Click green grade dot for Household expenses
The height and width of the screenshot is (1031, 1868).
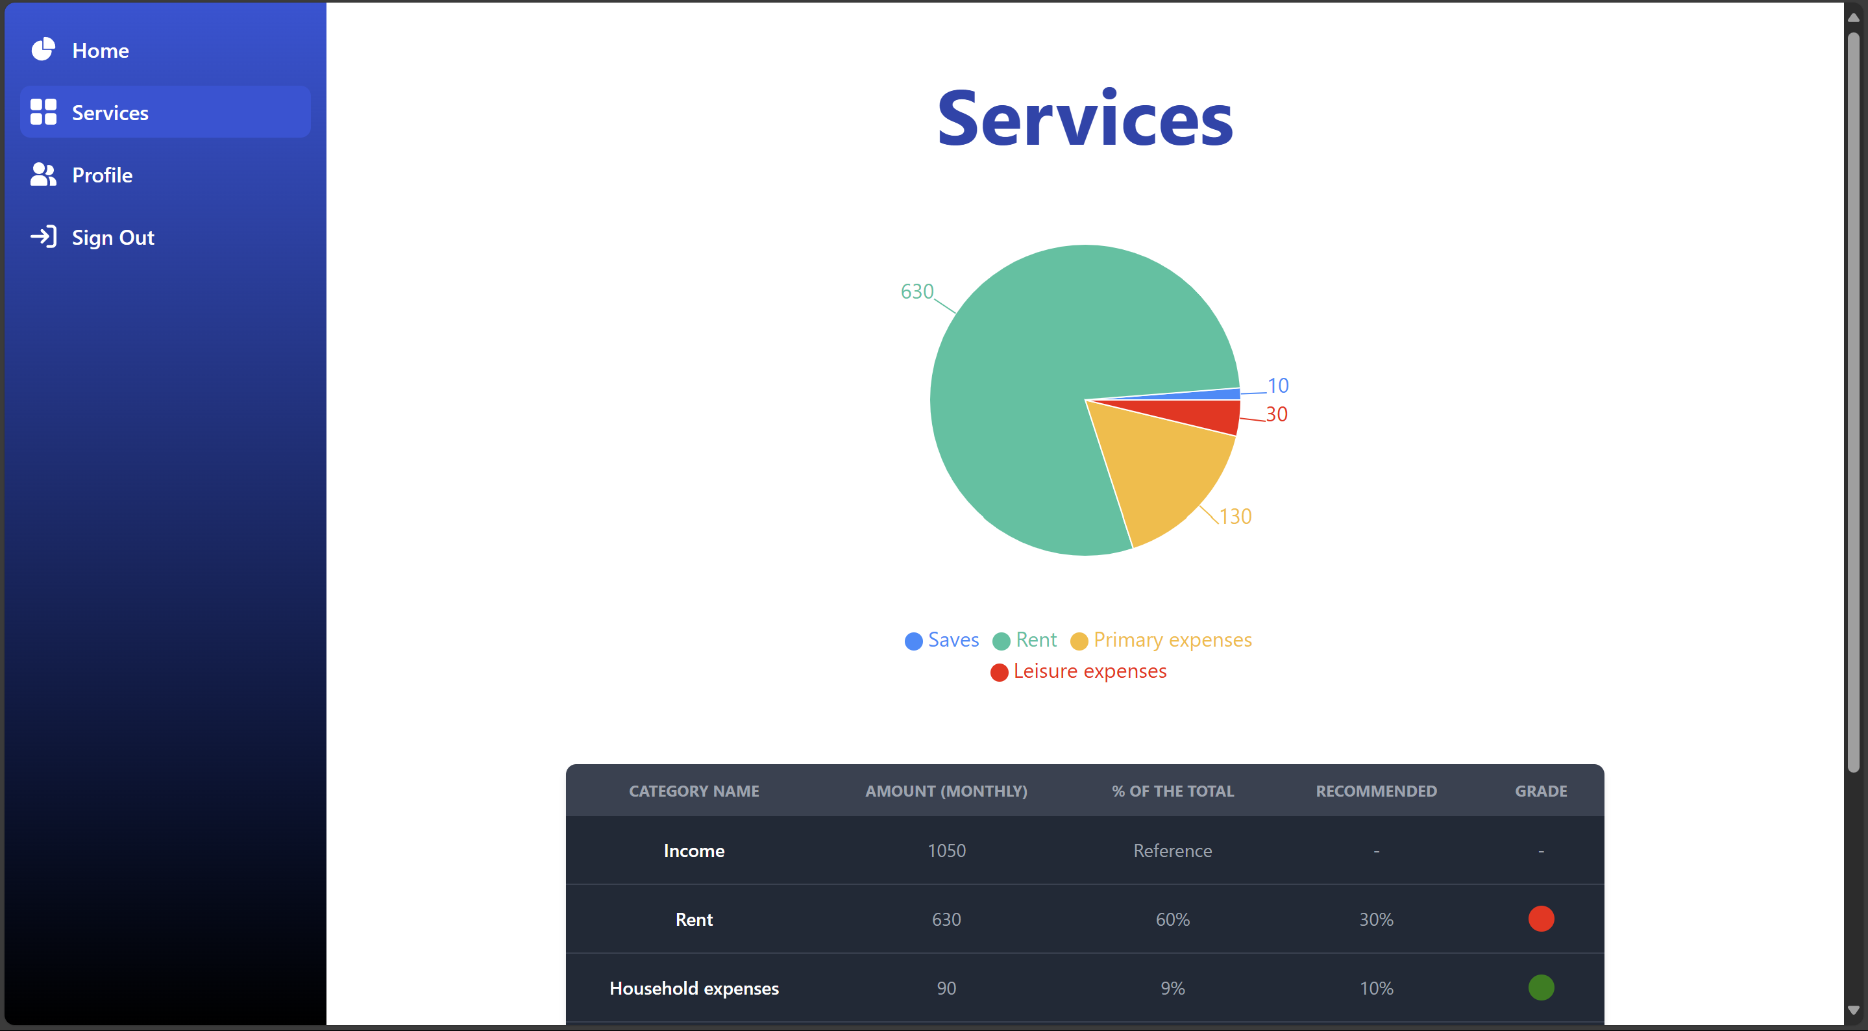(1540, 988)
